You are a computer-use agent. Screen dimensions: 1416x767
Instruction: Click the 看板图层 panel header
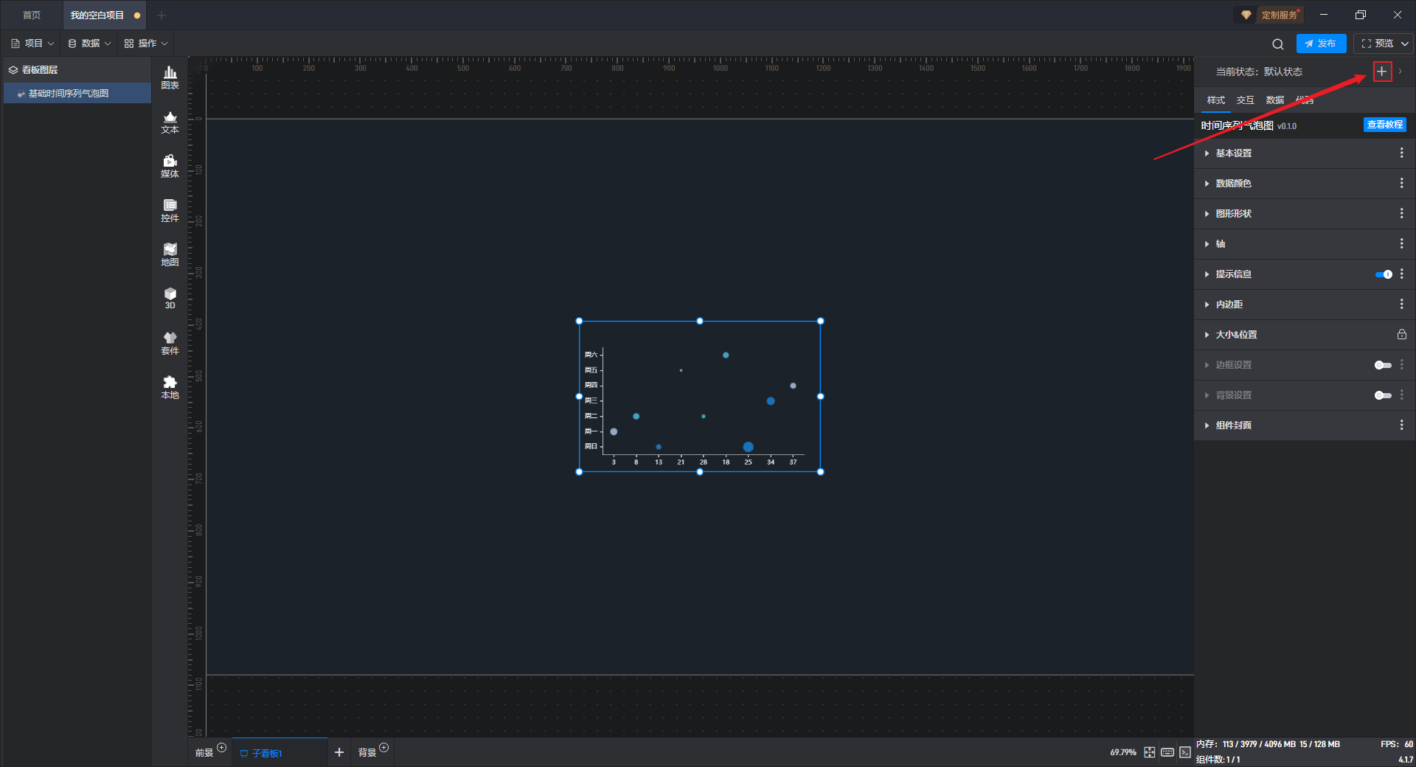pyautogui.click(x=77, y=70)
